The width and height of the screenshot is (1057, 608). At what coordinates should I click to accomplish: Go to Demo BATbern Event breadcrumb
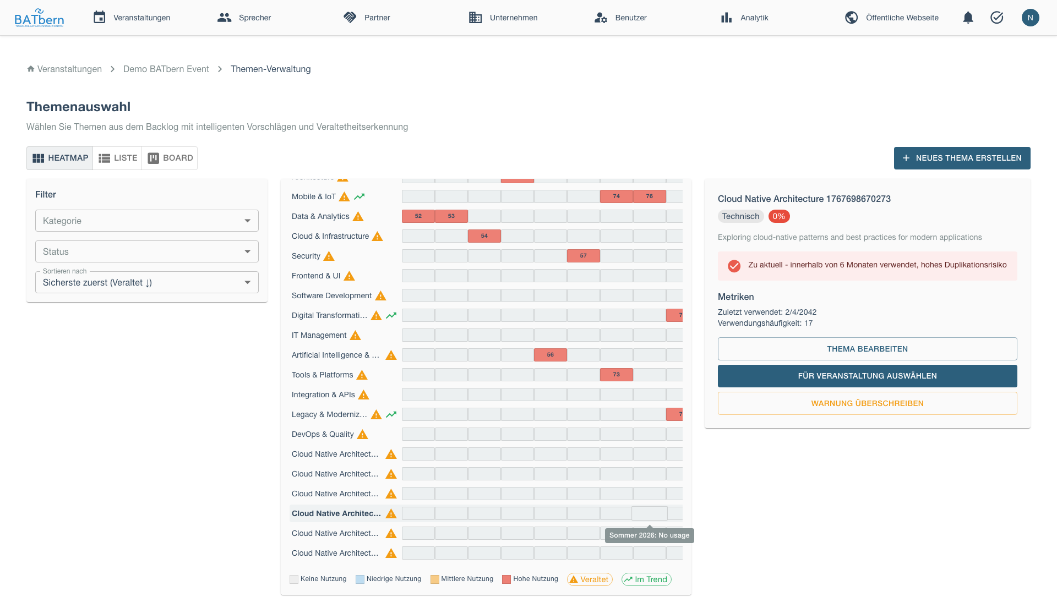(166, 69)
